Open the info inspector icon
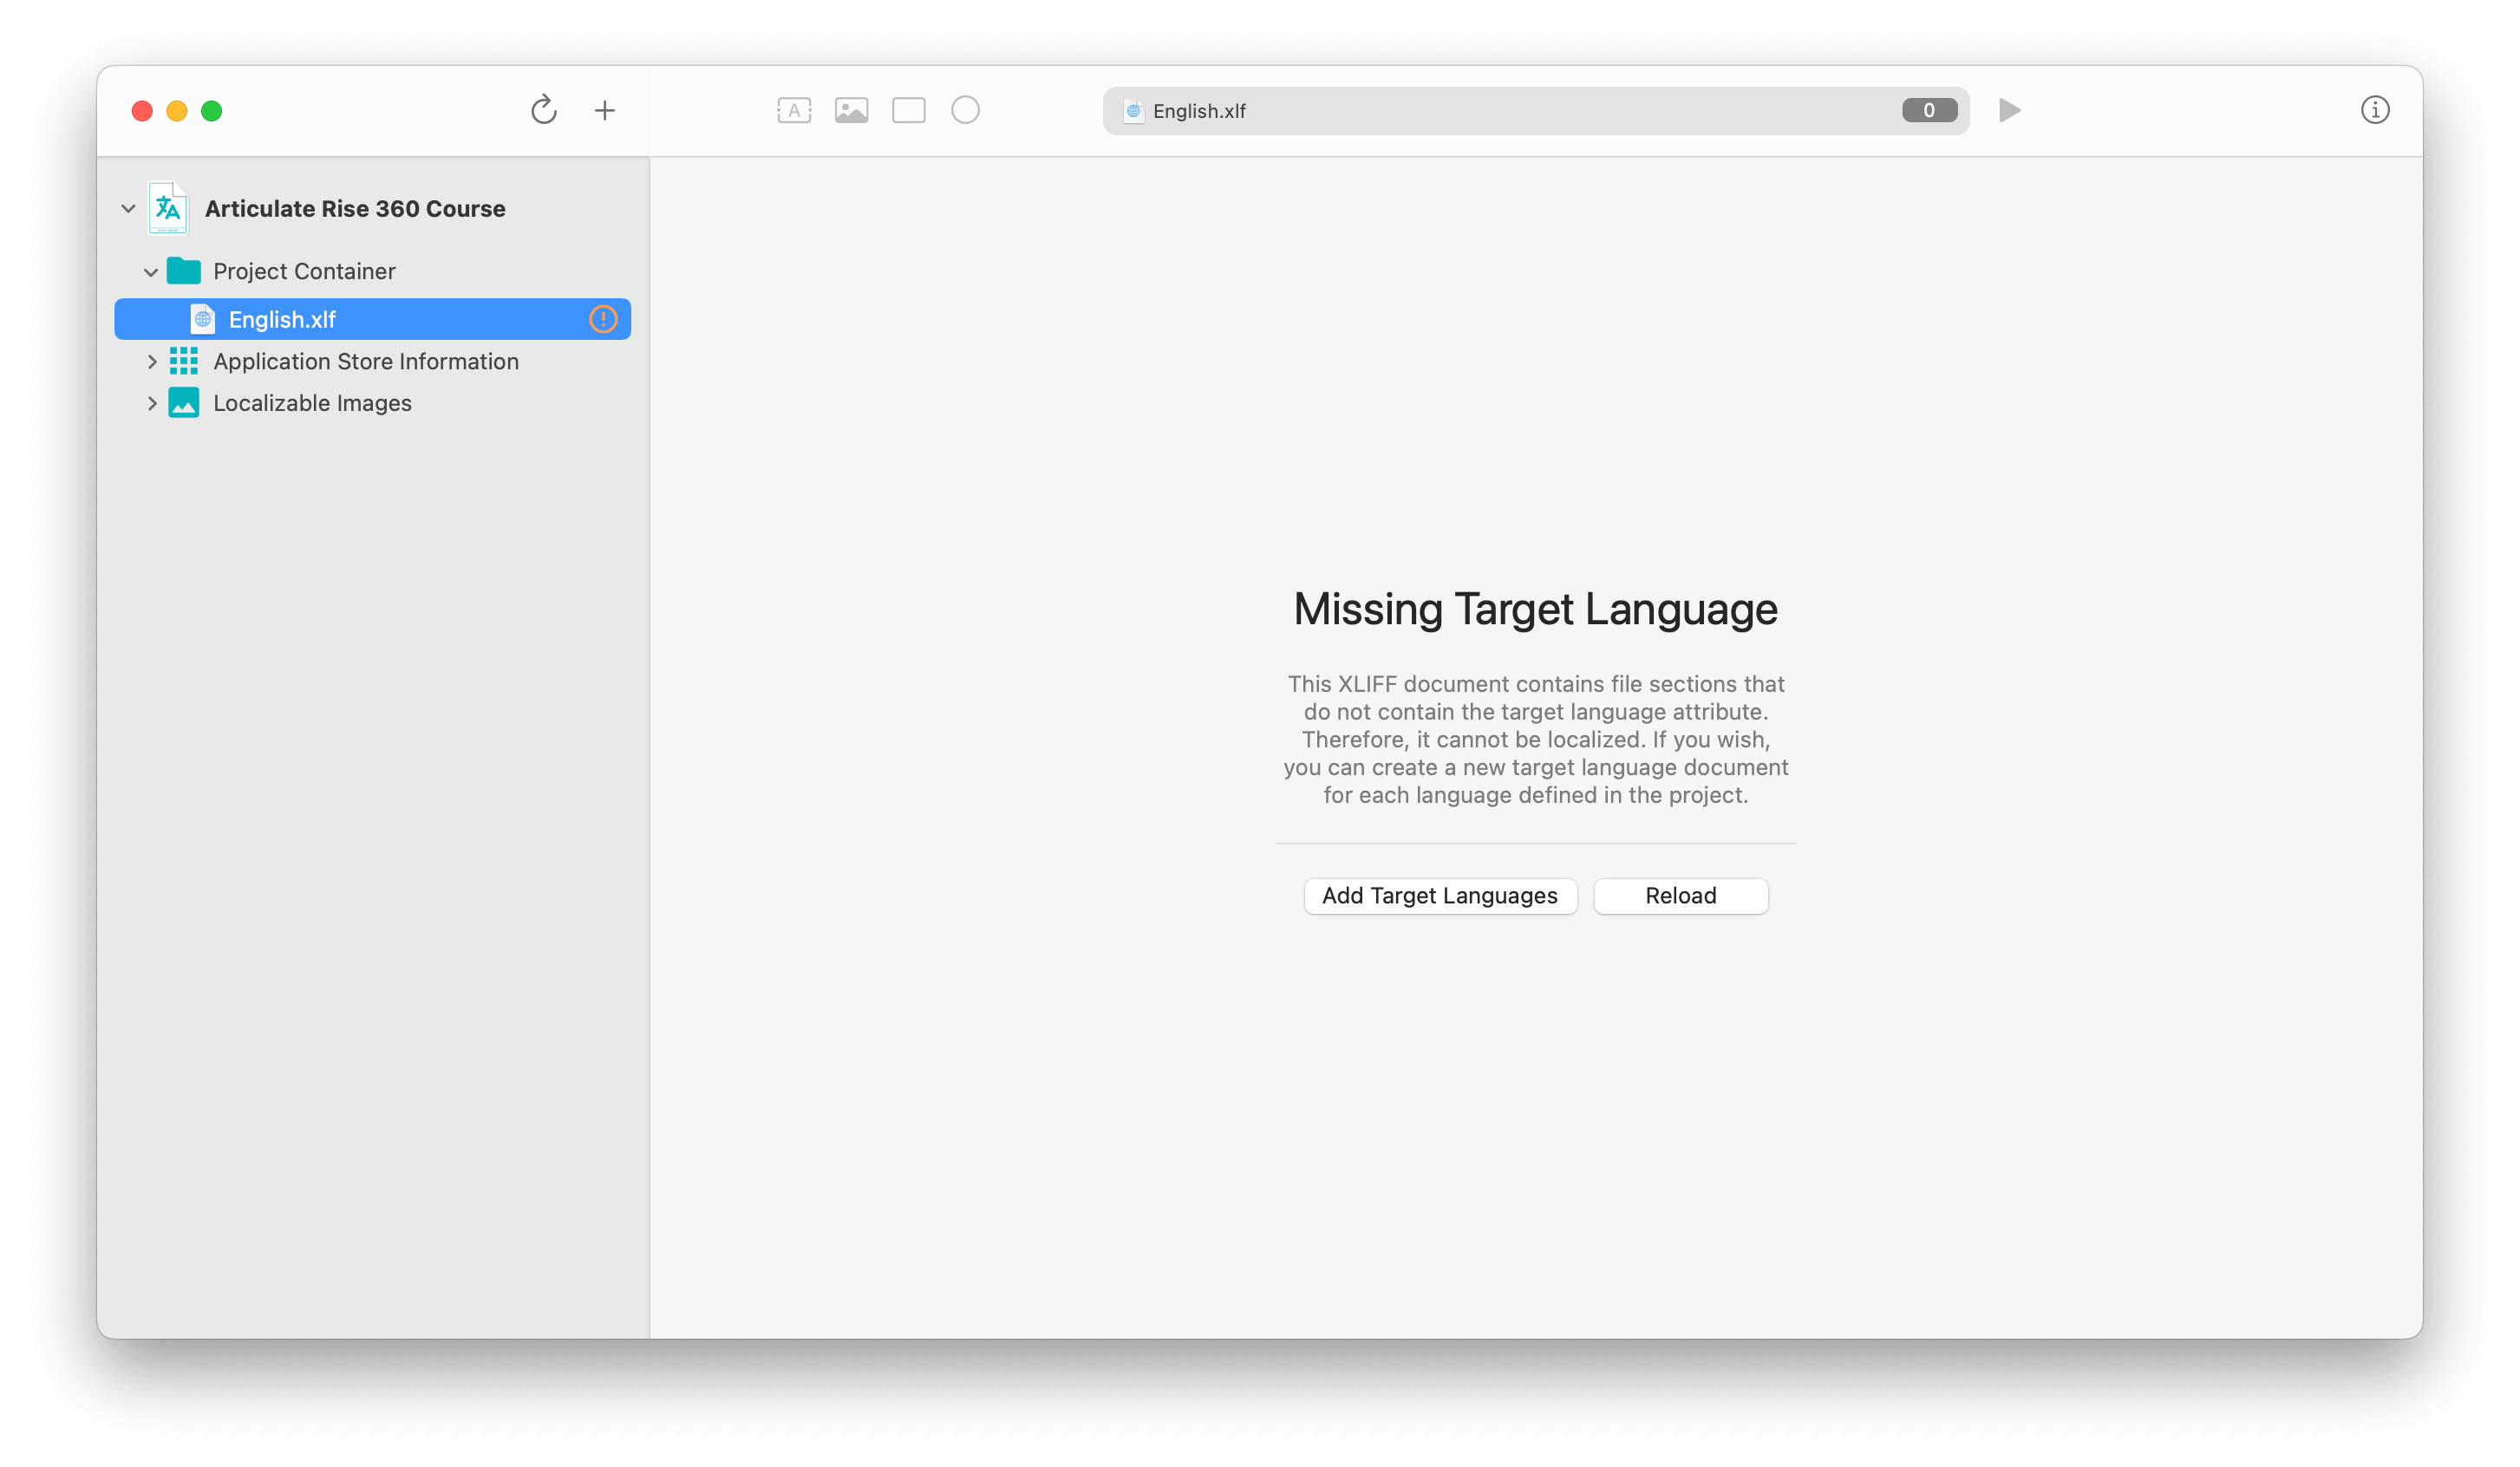The height and width of the screenshot is (1467, 2520). tap(2374, 110)
